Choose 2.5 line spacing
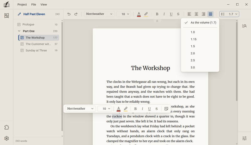Image resolution: width=251 pixels, height=145 pixels. click(x=200, y=60)
